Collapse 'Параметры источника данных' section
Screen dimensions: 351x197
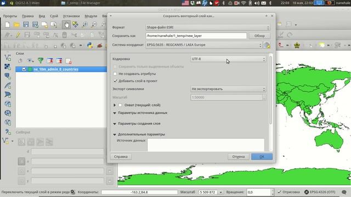tap(115, 113)
